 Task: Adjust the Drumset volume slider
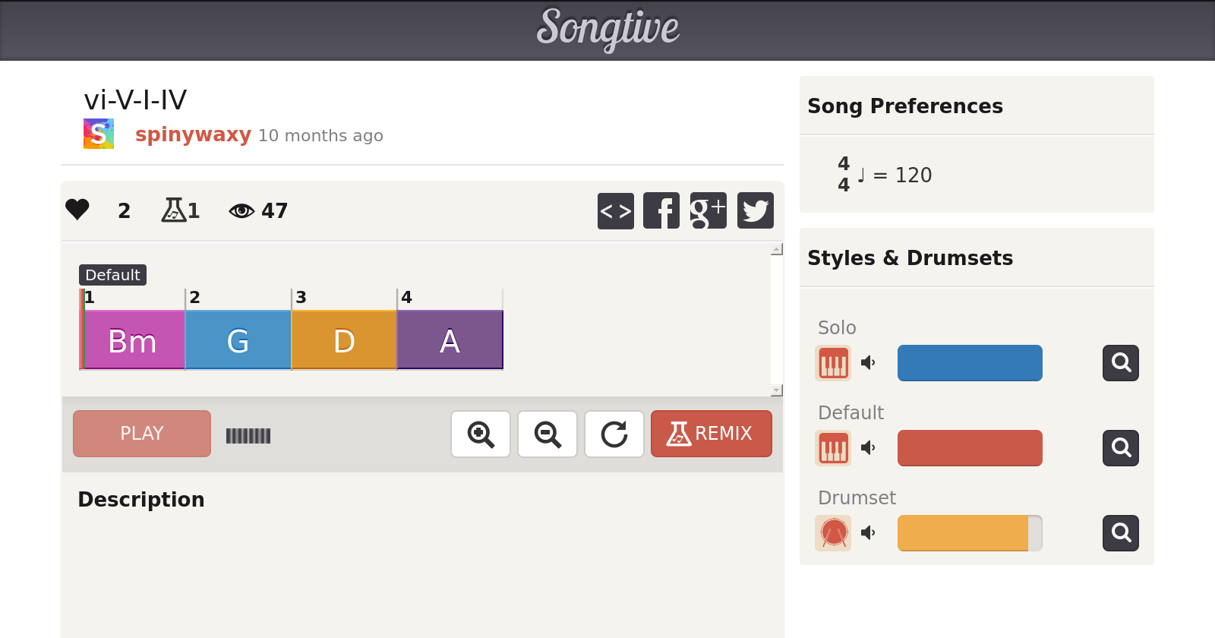970,533
